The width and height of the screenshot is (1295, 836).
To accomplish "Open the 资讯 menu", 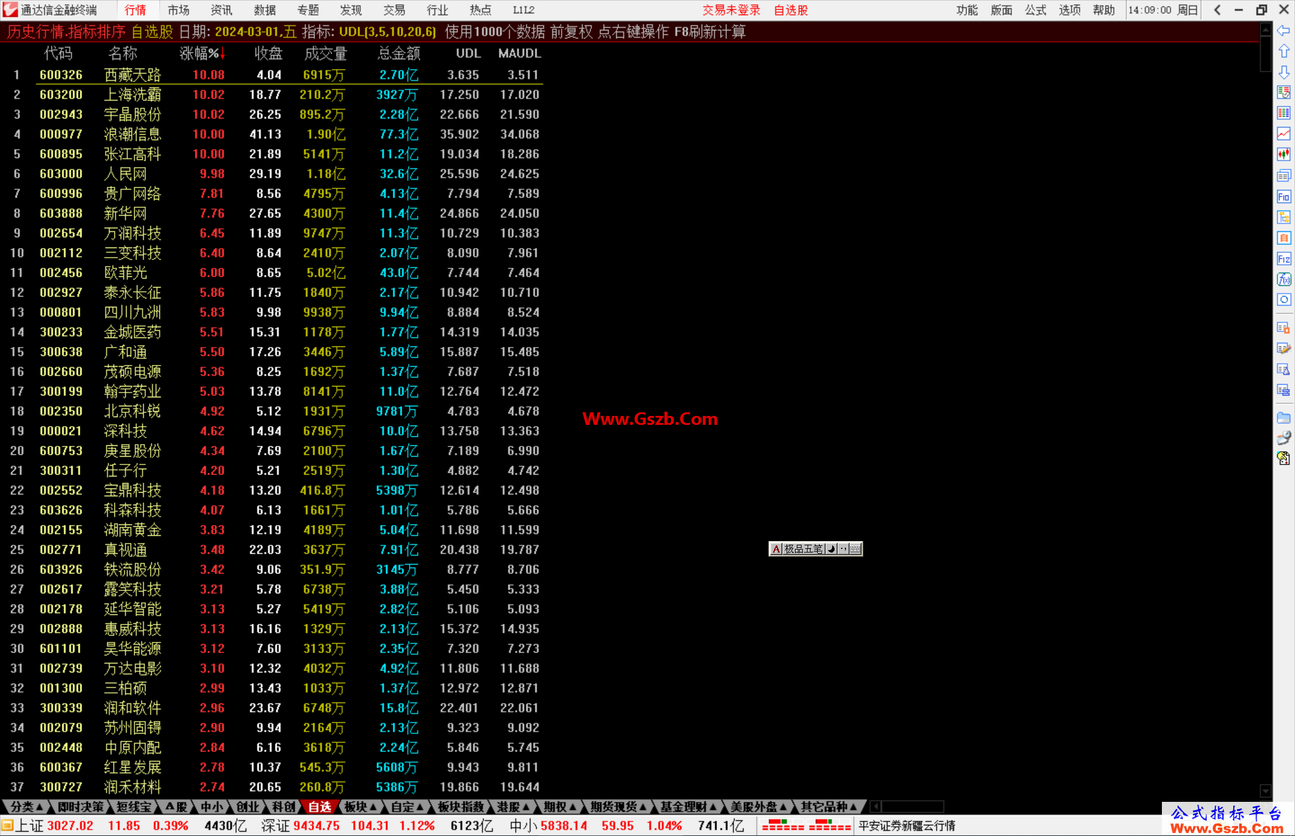I will tap(221, 10).
